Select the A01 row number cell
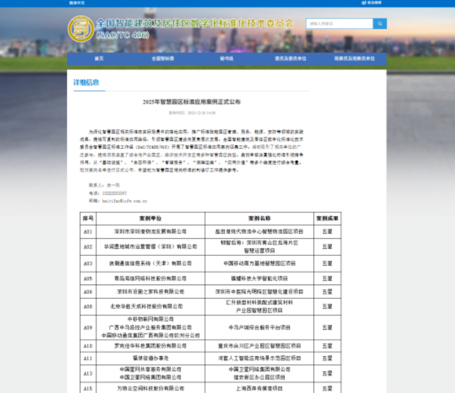 tap(88, 232)
